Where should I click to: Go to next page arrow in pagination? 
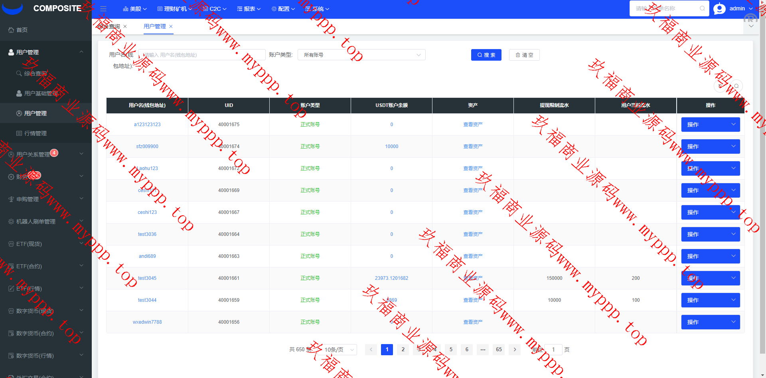click(515, 350)
